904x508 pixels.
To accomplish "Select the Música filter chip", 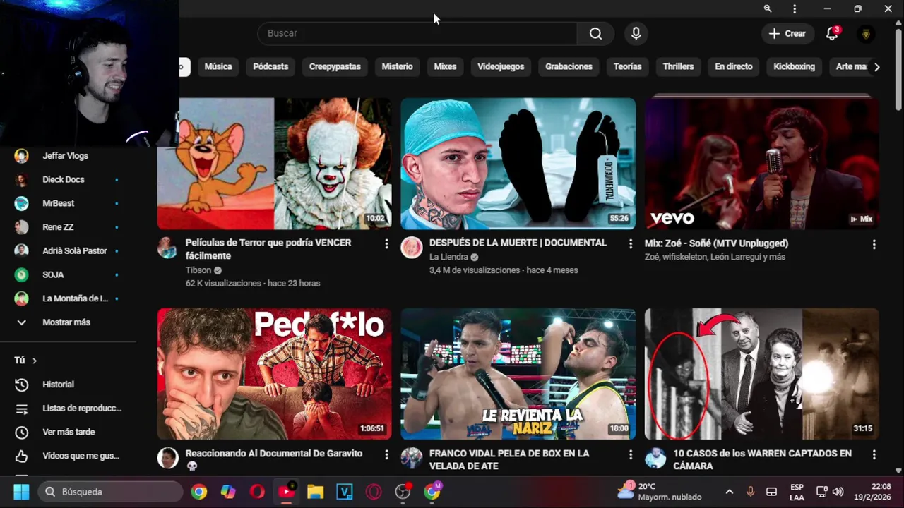I will click(x=218, y=66).
